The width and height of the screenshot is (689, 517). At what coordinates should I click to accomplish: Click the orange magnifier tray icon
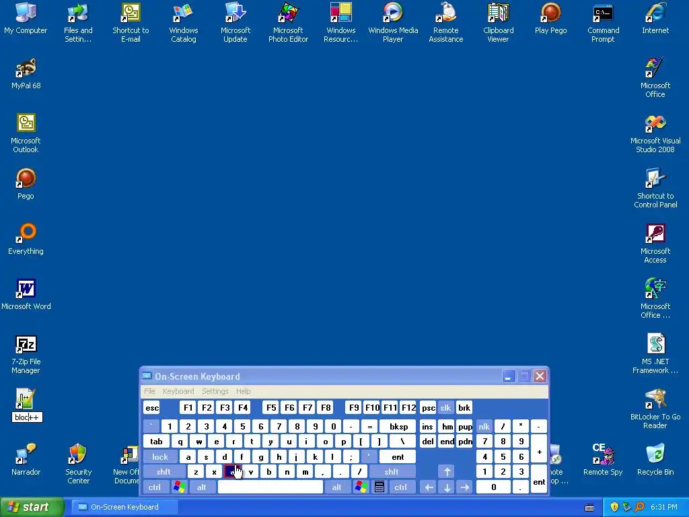click(x=639, y=508)
